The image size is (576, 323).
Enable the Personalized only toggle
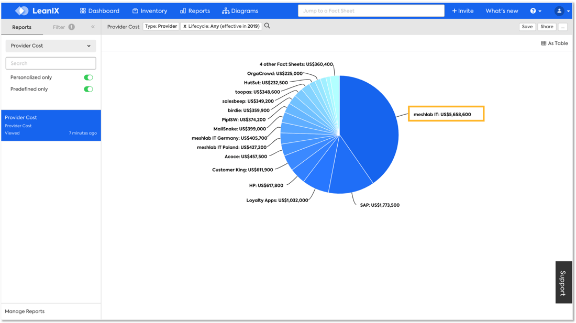coord(88,77)
